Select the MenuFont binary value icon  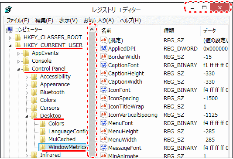tap(103, 123)
